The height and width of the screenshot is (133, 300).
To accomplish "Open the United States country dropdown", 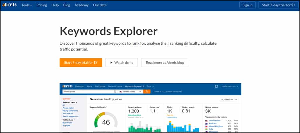I will point(130,92).
